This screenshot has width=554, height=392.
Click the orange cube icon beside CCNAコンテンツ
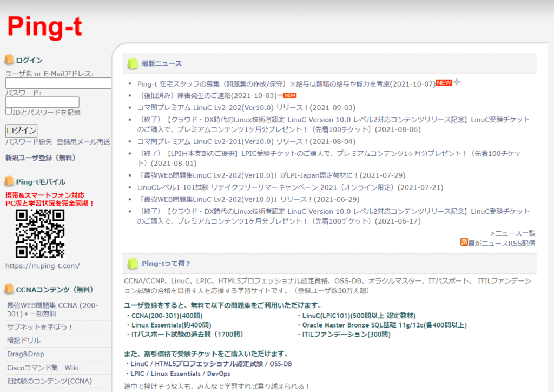point(9,289)
